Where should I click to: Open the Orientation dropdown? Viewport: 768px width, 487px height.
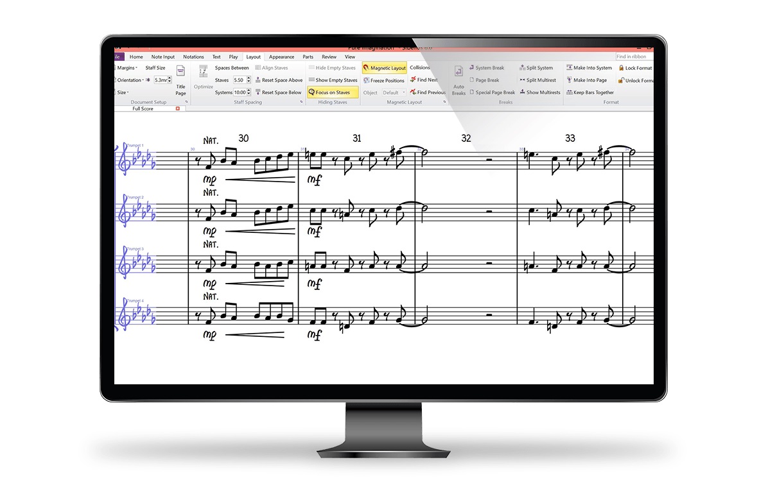[x=130, y=80]
